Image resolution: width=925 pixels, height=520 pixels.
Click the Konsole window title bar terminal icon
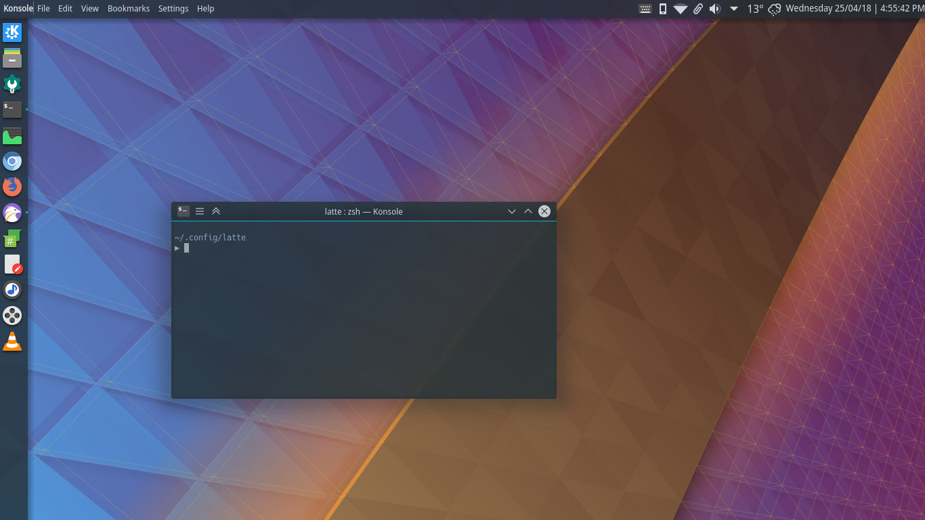tap(183, 211)
